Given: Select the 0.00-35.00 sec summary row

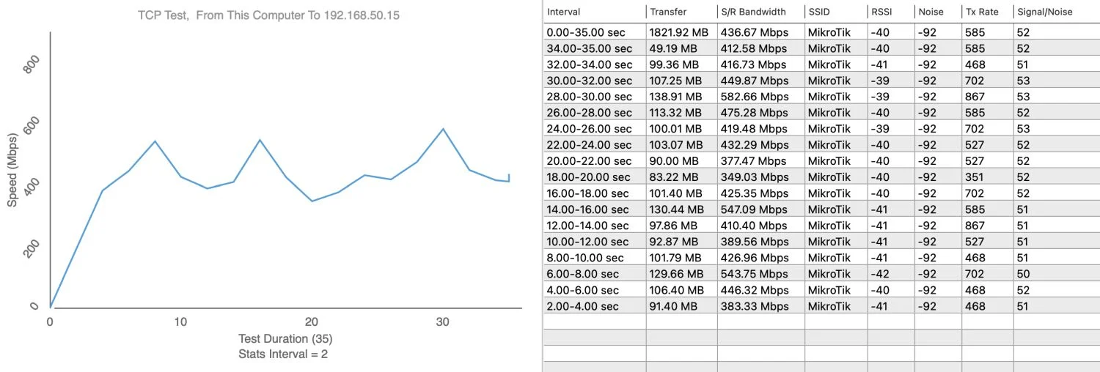Looking at the screenshot, I should tap(589, 32).
